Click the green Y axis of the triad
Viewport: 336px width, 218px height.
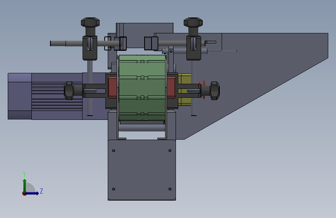(25, 186)
